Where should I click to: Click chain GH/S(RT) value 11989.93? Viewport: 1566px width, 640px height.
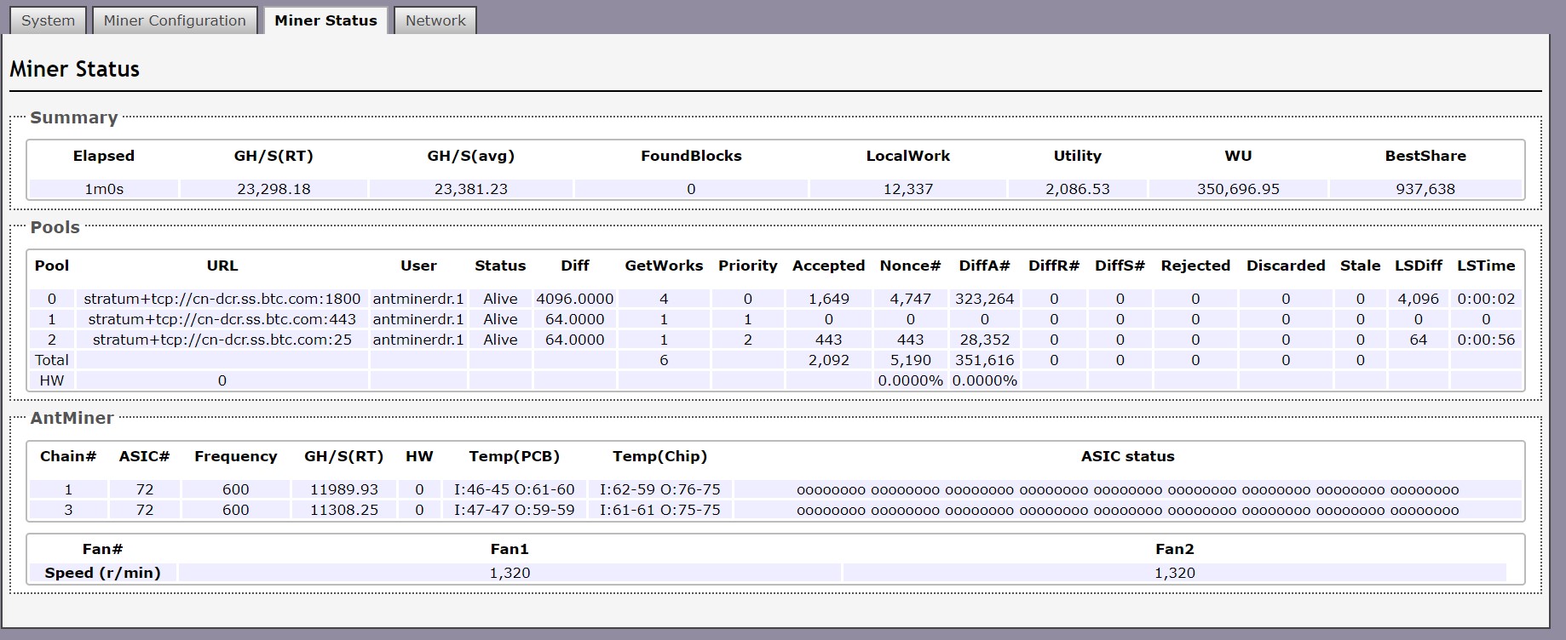(x=344, y=489)
